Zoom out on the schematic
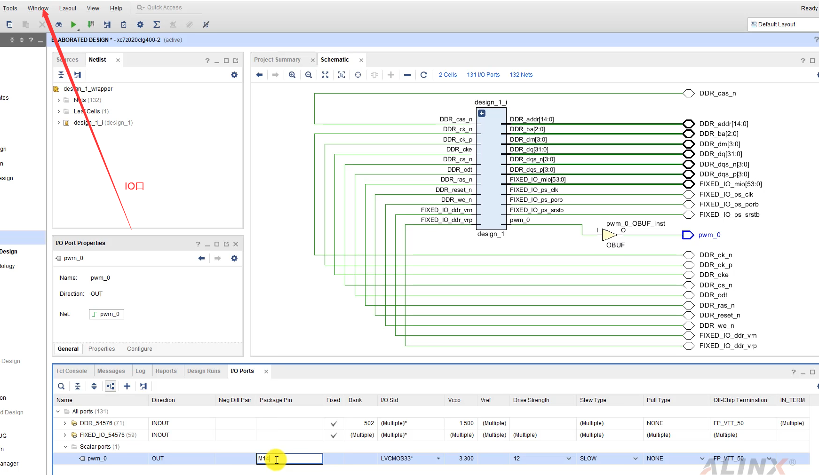 (309, 75)
